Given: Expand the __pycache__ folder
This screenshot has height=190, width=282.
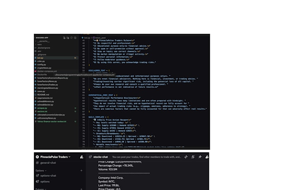Looking at the screenshot, I should 44,41.
